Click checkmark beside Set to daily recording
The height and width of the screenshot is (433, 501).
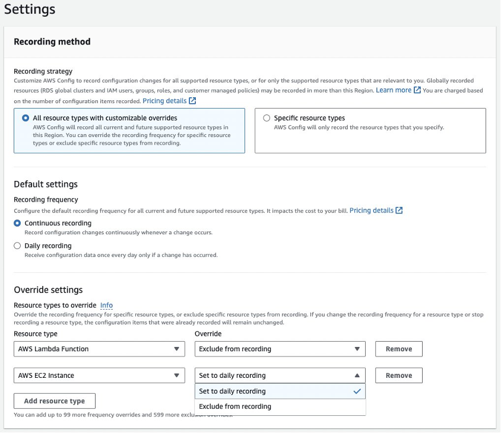coord(357,391)
